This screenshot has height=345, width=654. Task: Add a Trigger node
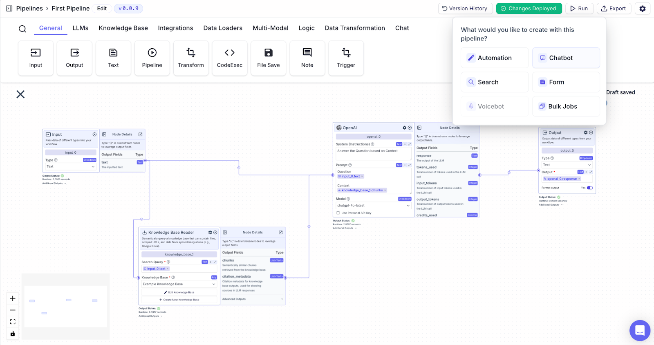(x=346, y=58)
